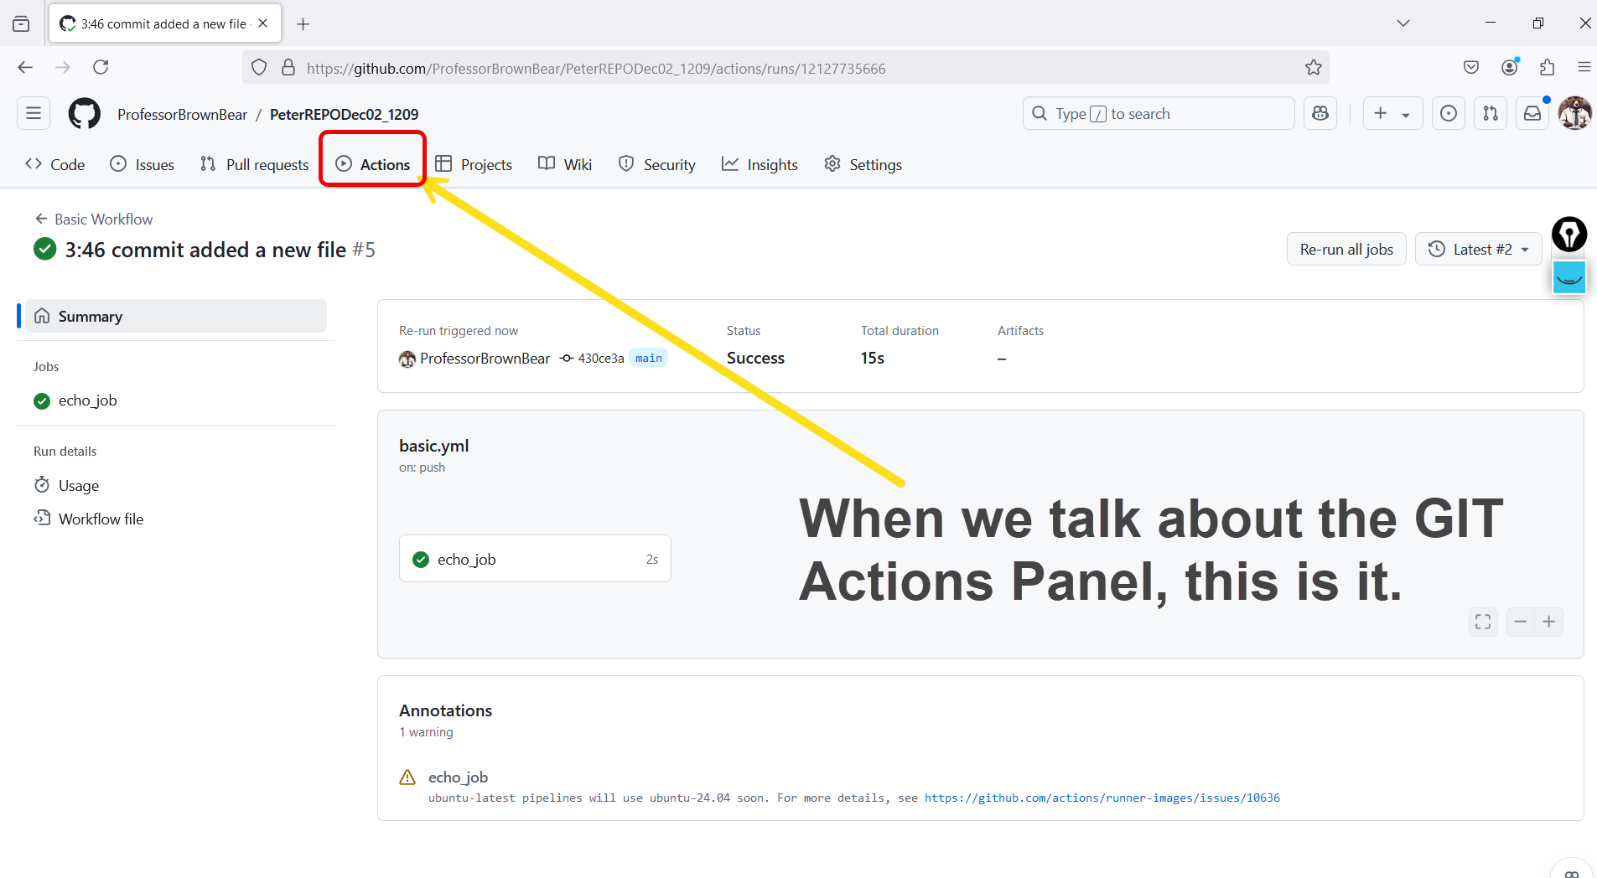Open commit 430ce3a

pos(600,358)
